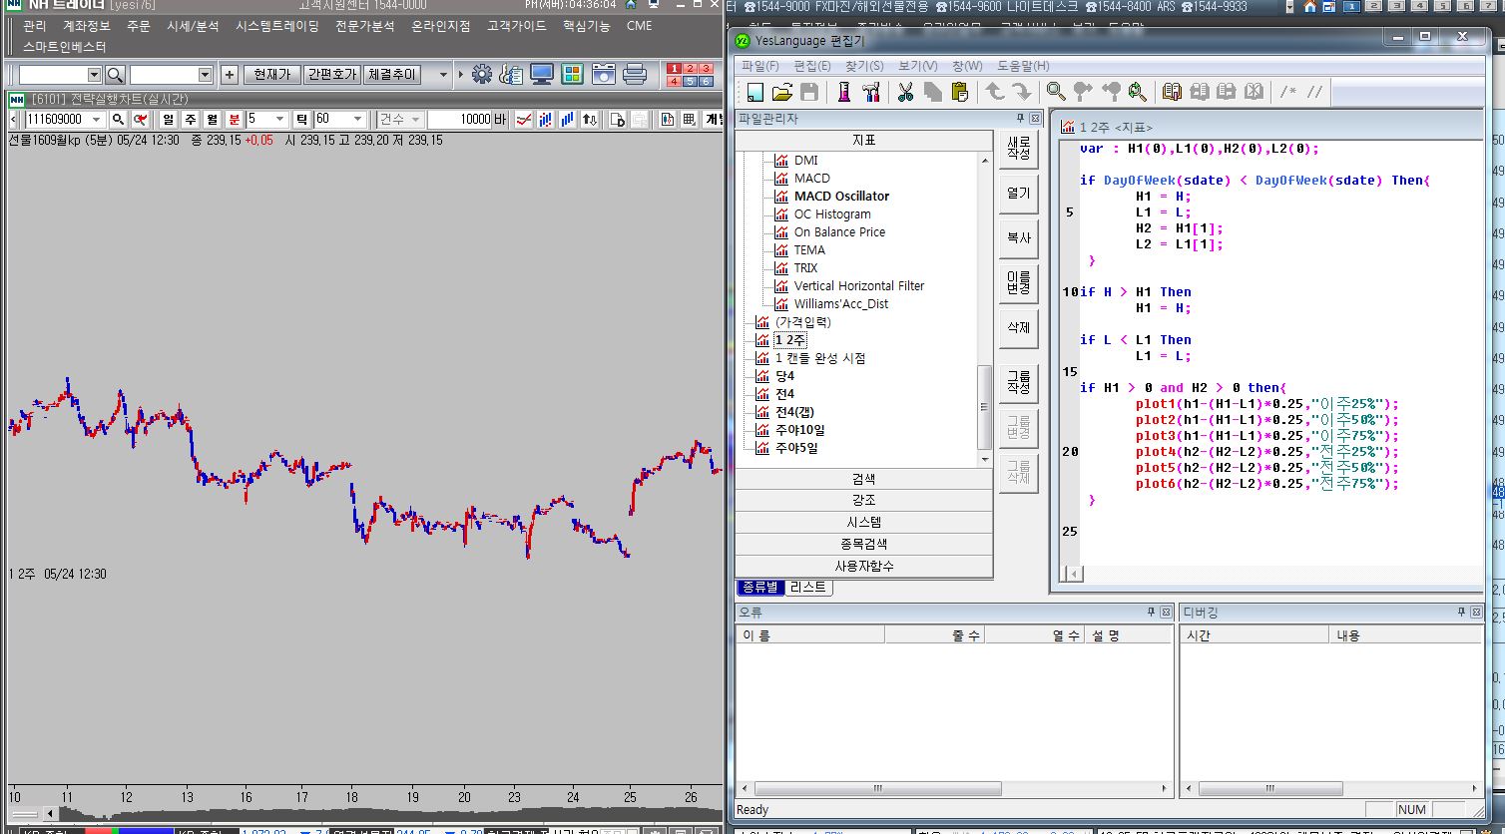Screen dimensions: 1505x834
Task: Expand the minute interval 5 dropdown
Action: [280, 120]
